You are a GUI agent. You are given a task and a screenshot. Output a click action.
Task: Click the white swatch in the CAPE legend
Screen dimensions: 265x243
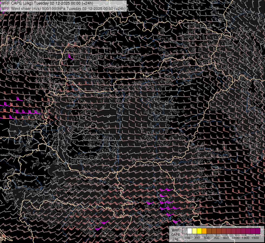190,231
